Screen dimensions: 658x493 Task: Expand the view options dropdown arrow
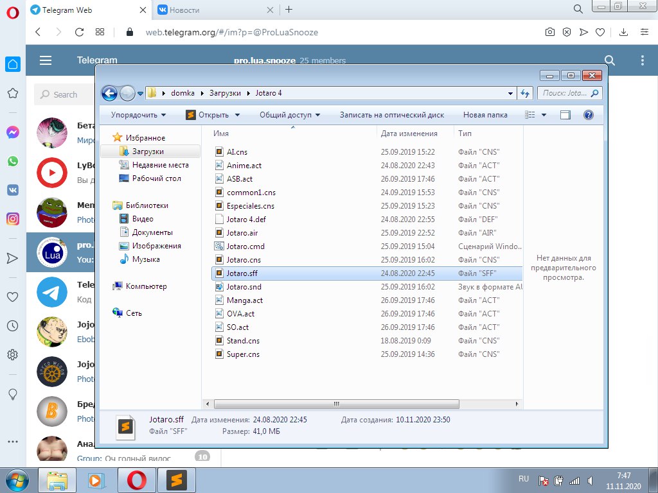[x=544, y=115]
